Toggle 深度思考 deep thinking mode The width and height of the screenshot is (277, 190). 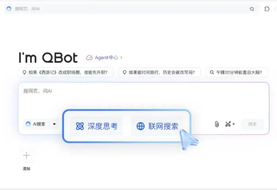coord(96,126)
